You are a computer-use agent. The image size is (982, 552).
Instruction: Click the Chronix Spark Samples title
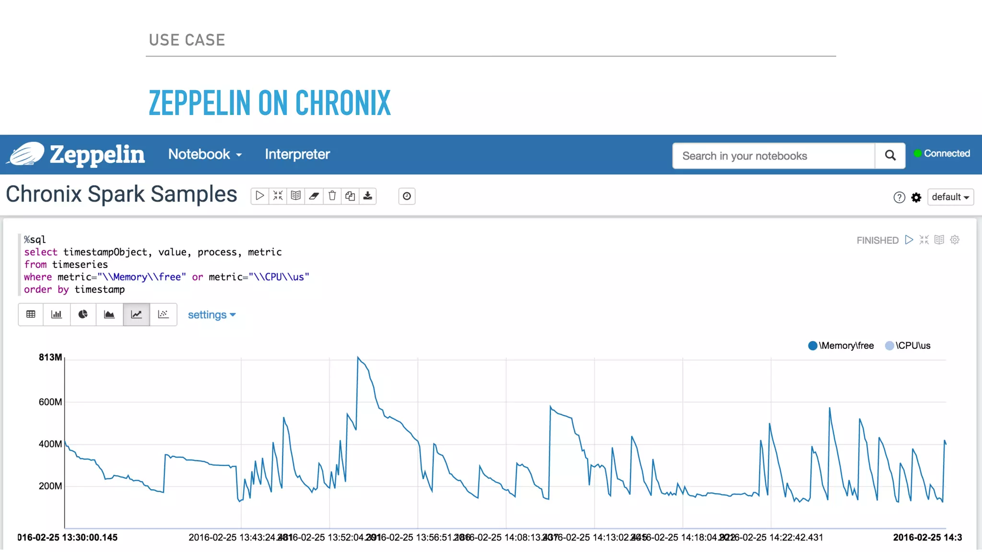click(121, 194)
